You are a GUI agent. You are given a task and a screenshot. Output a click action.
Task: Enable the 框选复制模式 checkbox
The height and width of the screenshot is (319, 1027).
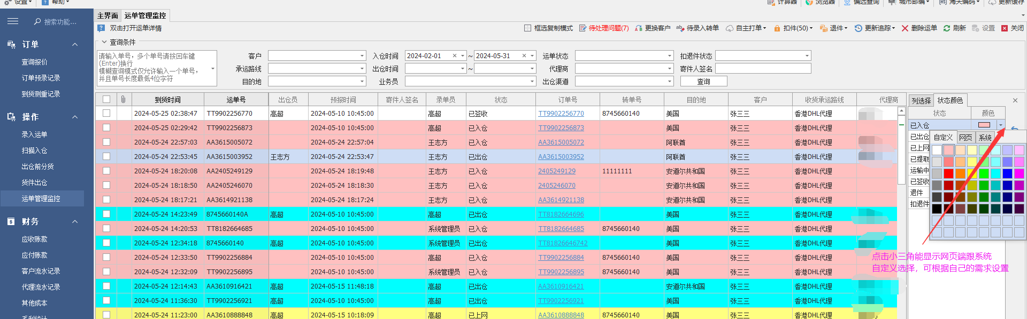(528, 28)
